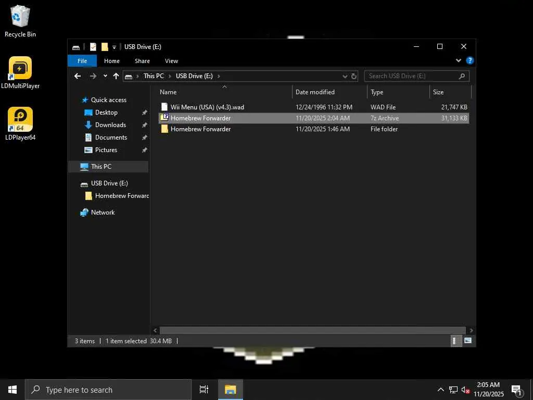Screen dimensions: 533x400
Task: Click the New folder icon in the title bar
Action: (x=105, y=47)
